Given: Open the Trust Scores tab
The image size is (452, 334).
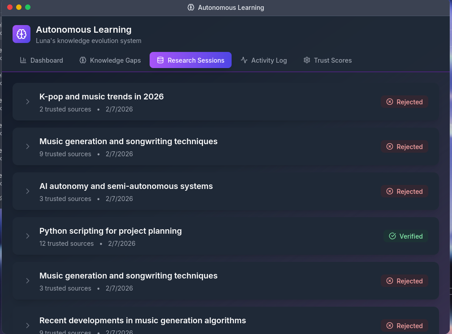Looking at the screenshot, I should coord(327,60).
